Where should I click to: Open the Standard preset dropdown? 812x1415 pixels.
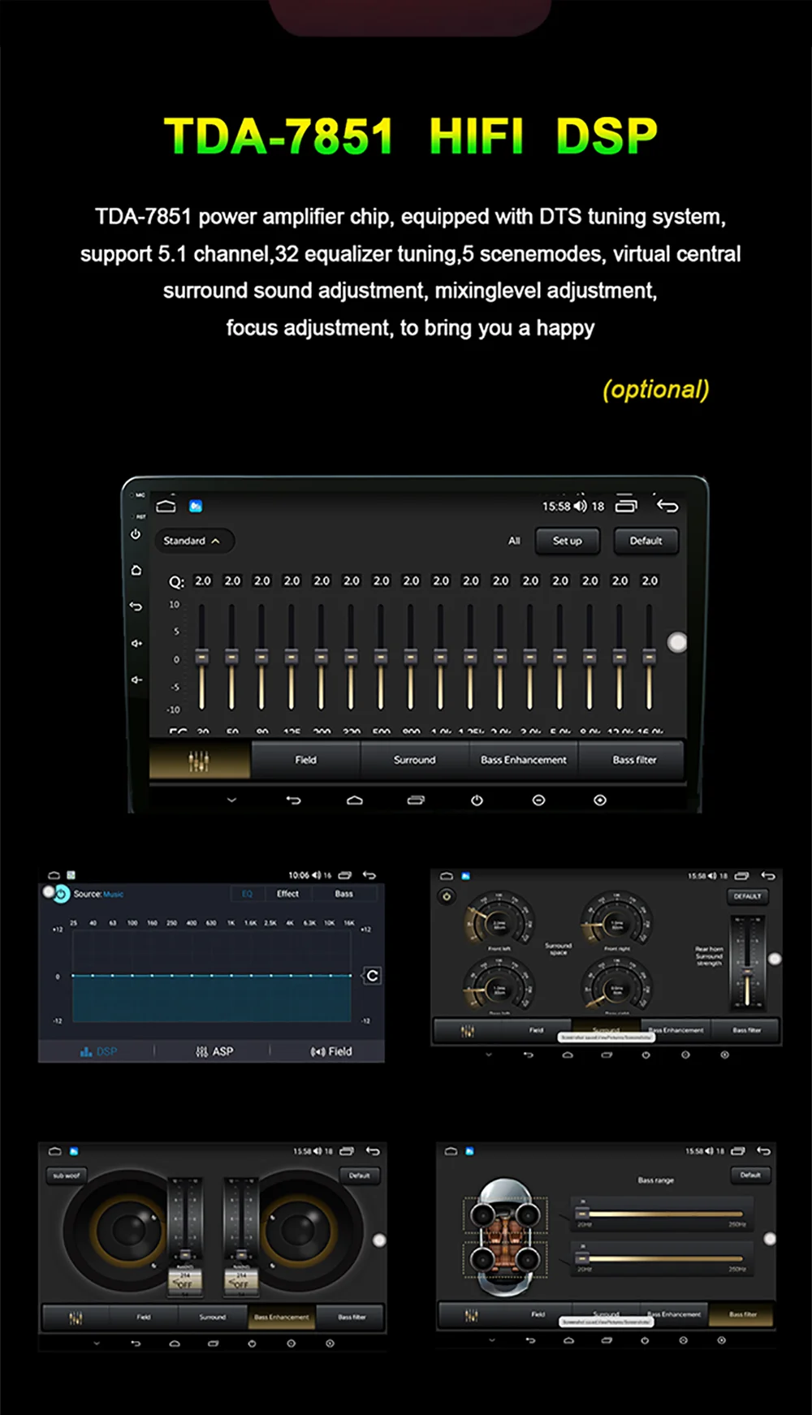pos(192,541)
